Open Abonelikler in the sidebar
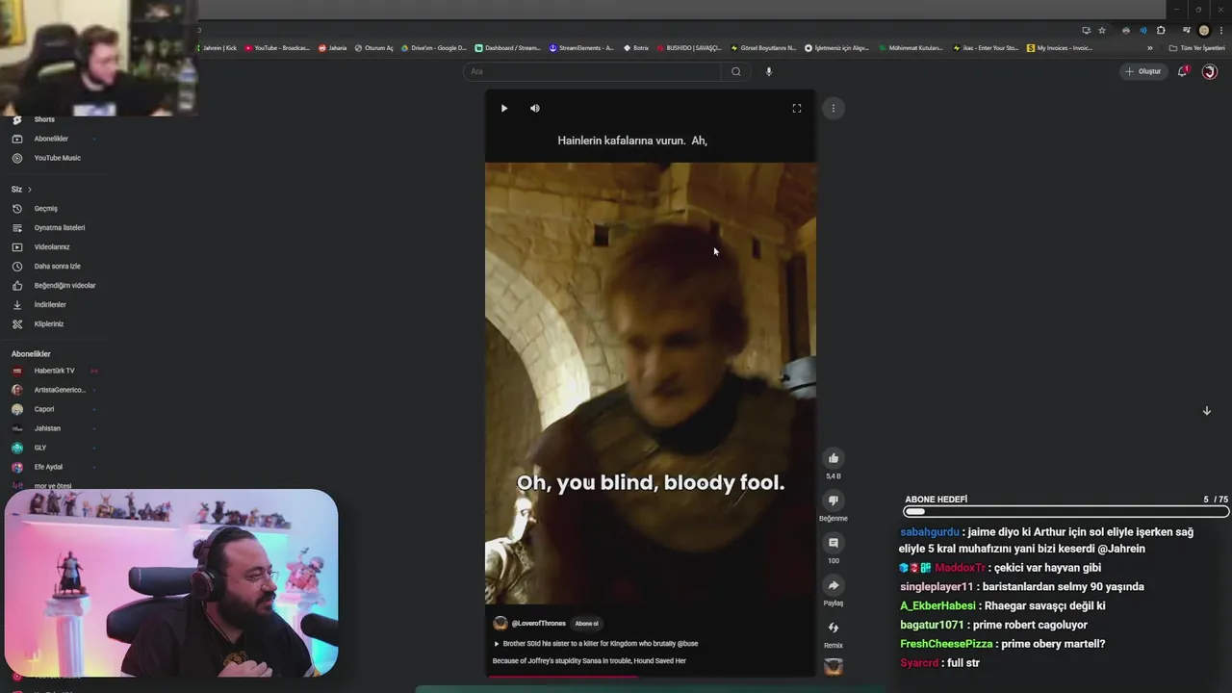The height and width of the screenshot is (693, 1232). click(x=53, y=139)
